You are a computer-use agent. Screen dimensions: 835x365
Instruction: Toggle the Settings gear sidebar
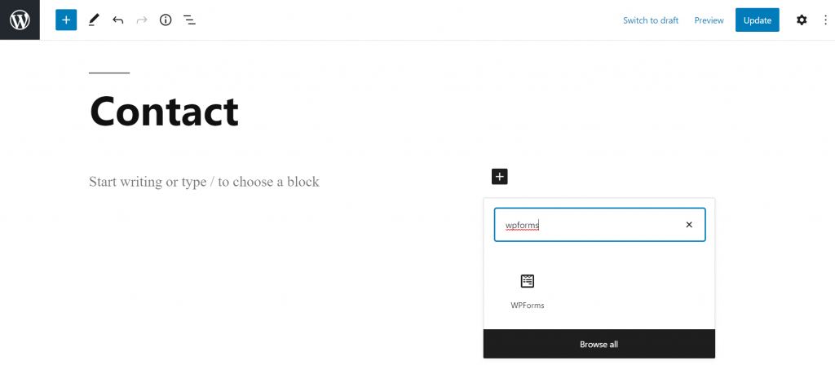coord(802,20)
